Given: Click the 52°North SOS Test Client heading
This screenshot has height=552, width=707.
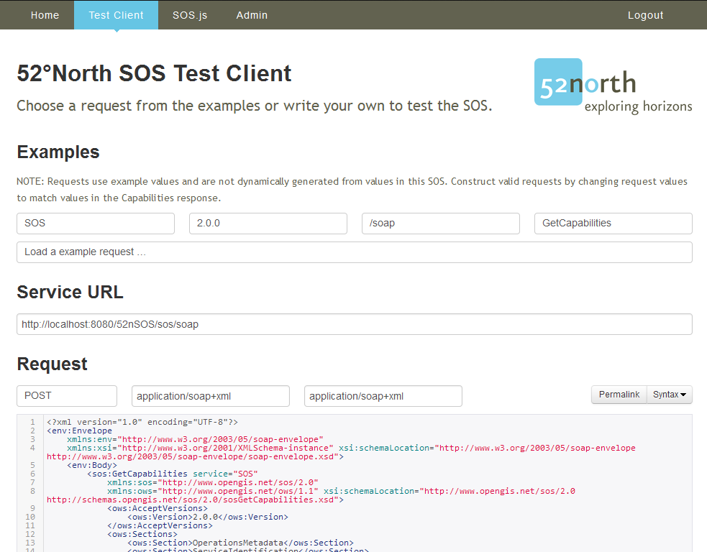Looking at the screenshot, I should tap(154, 73).
